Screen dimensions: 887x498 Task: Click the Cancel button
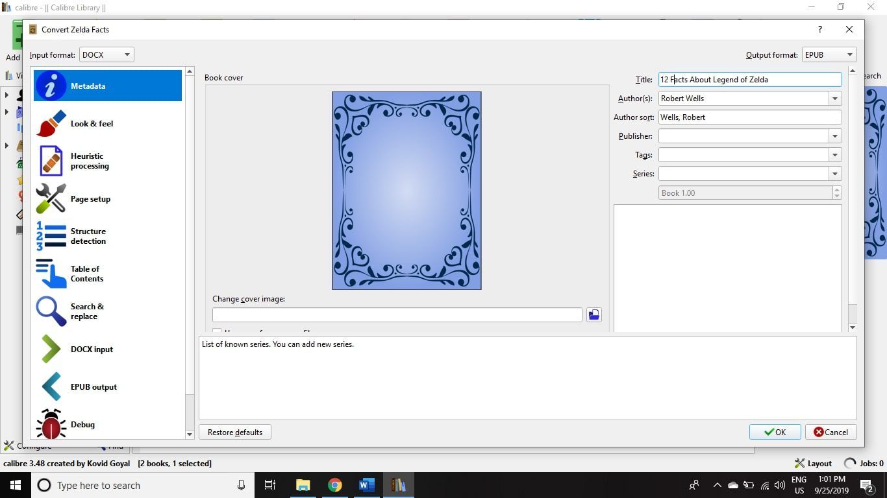831,432
